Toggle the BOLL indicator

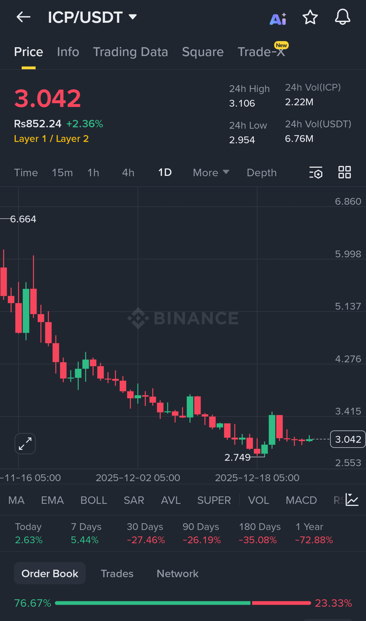[x=94, y=500]
